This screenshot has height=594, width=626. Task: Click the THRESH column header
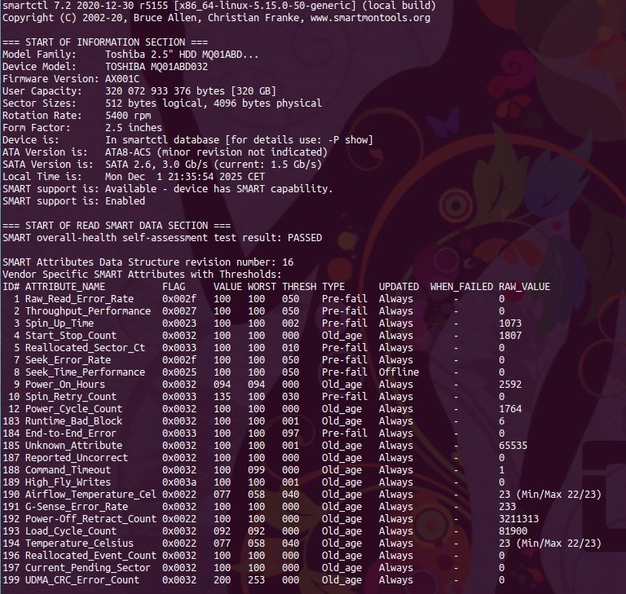[x=298, y=287]
